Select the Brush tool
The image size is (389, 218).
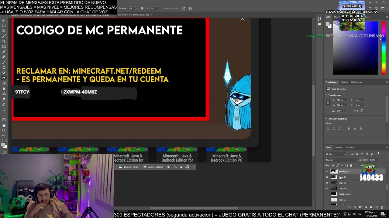pos(4,62)
